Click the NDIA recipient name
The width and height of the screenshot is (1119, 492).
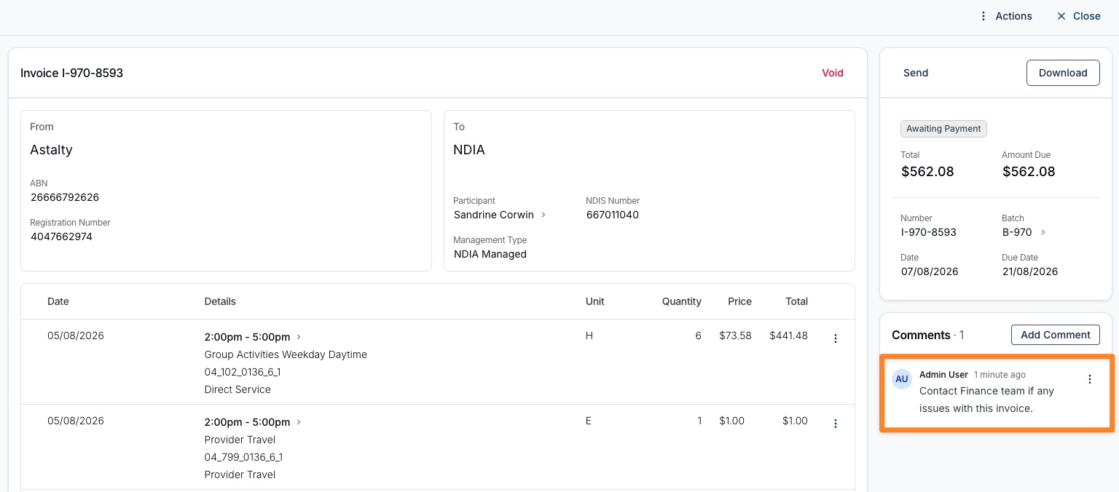[469, 150]
